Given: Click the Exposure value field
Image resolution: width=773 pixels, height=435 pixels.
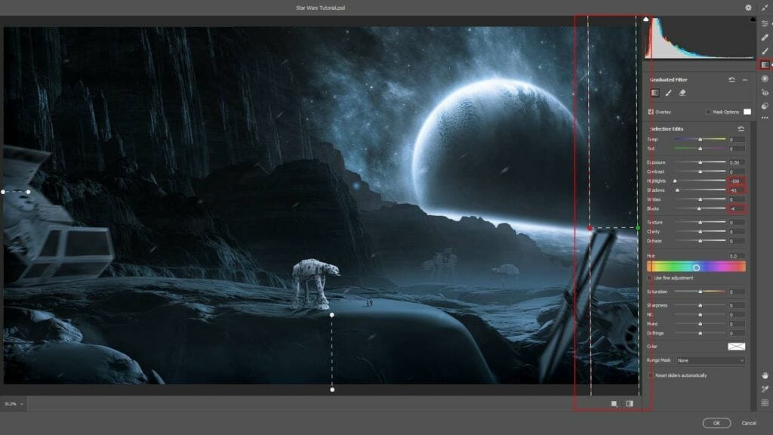Looking at the screenshot, I should 736,162.
